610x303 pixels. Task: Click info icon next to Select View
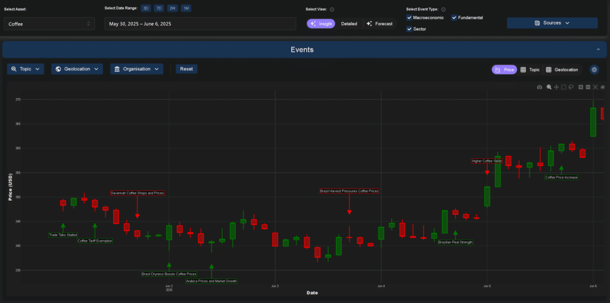[x=332, y=10]
